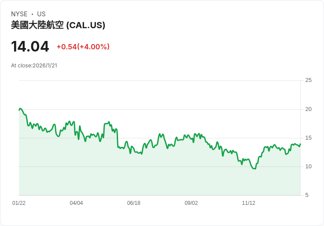Click the lowest trough of the green price line
This screenshot has width=324, height=226.
pos(254,169)
